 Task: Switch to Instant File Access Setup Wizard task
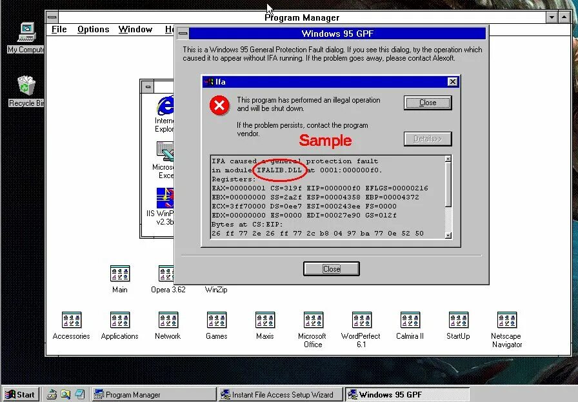pos(280,394)
